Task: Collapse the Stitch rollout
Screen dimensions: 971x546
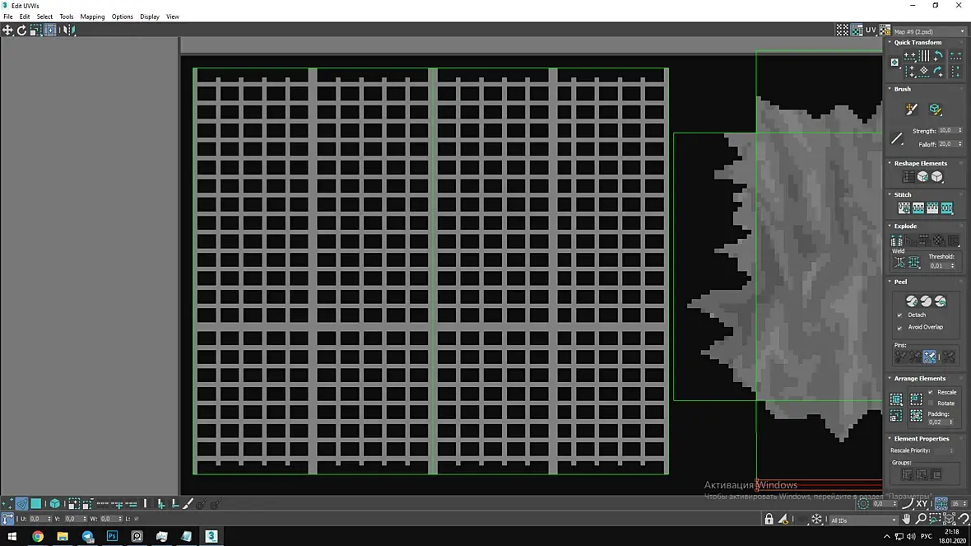Action: point(890,194)
